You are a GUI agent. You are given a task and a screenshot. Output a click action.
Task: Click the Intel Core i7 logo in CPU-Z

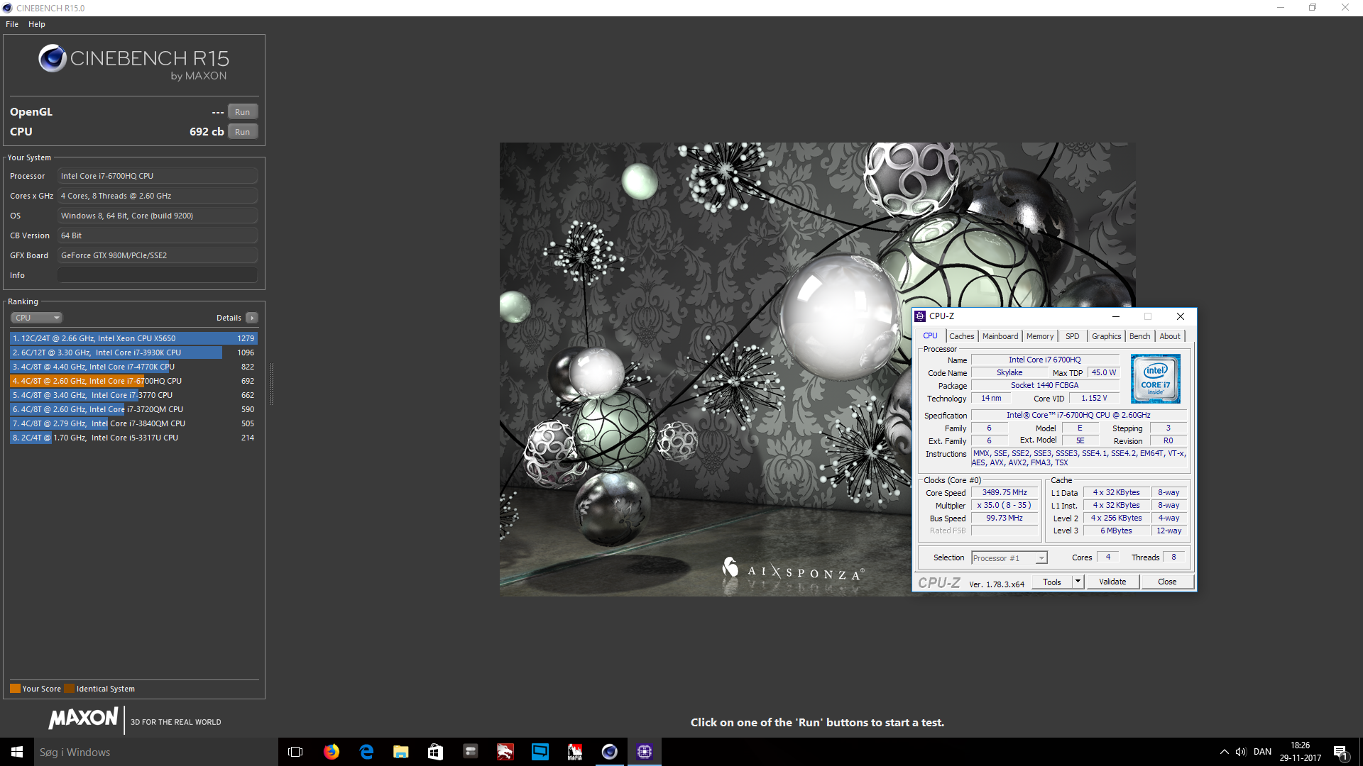(x=1156, y=379)
